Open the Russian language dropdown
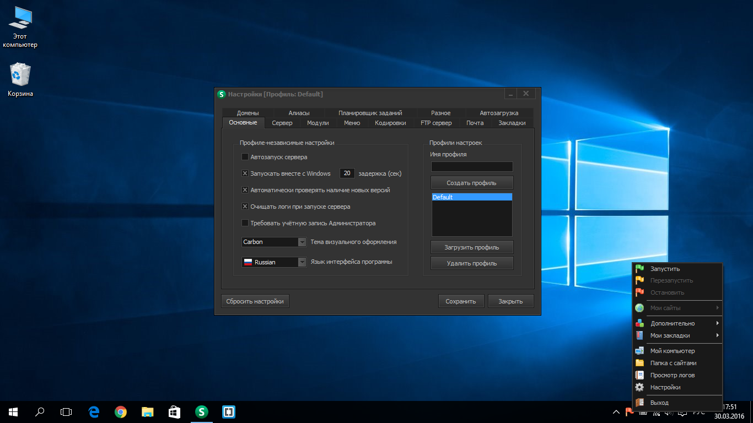Image resolution: width=753 pixels, height=423 pixels. (x=302, y=262)
